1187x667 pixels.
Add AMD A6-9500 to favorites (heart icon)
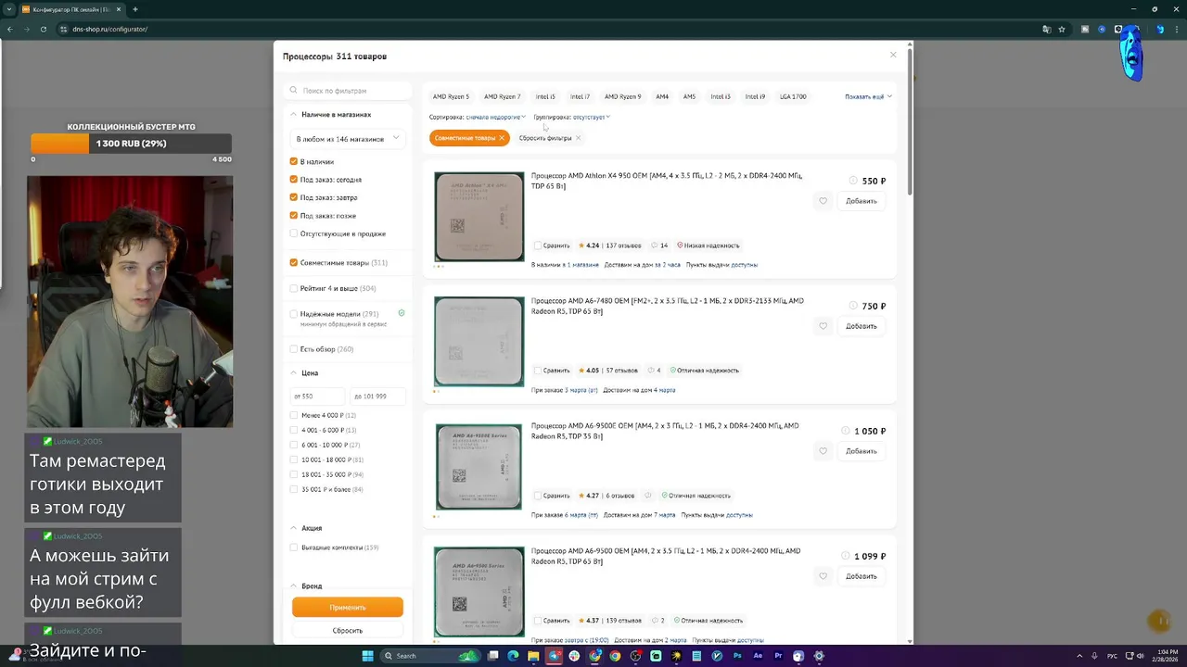click(823, 576)
